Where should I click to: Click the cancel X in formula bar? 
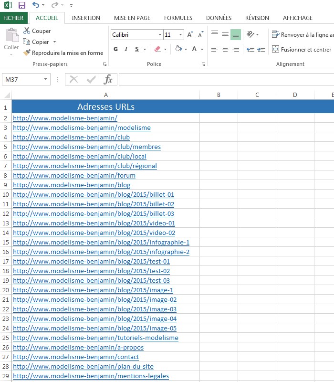[73, 79]
